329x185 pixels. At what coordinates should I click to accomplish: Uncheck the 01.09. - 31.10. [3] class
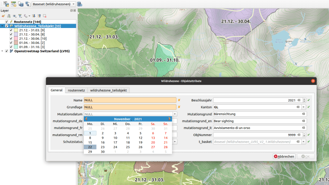pos(11,47)
